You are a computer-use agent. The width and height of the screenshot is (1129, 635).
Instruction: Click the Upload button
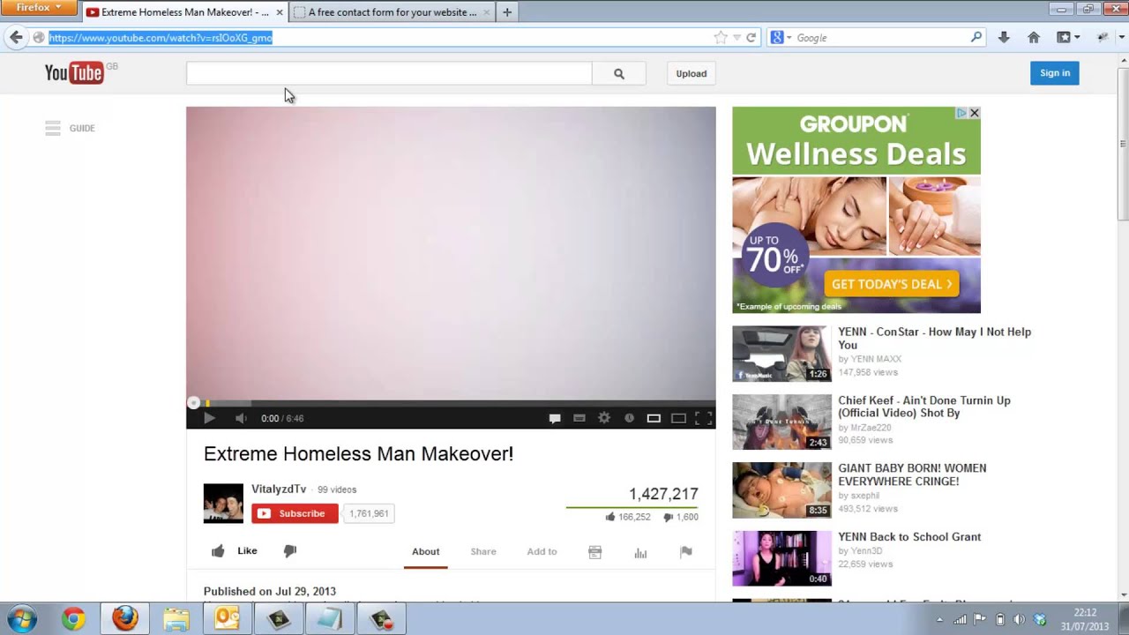[x=692, y=74]
